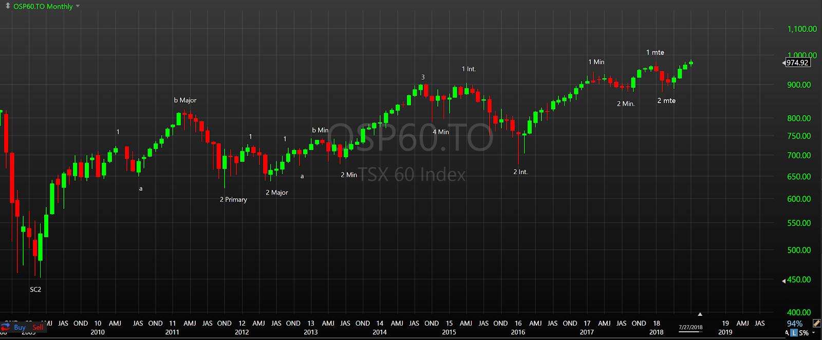The image size is (822, 340).
Task: Click the 2015 year label on time axis
Action: pyautogui.click(x=449, y=332)
